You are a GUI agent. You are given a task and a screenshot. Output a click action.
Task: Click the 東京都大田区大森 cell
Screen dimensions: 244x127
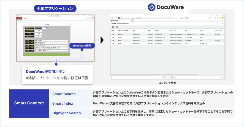tap(160, 37)
